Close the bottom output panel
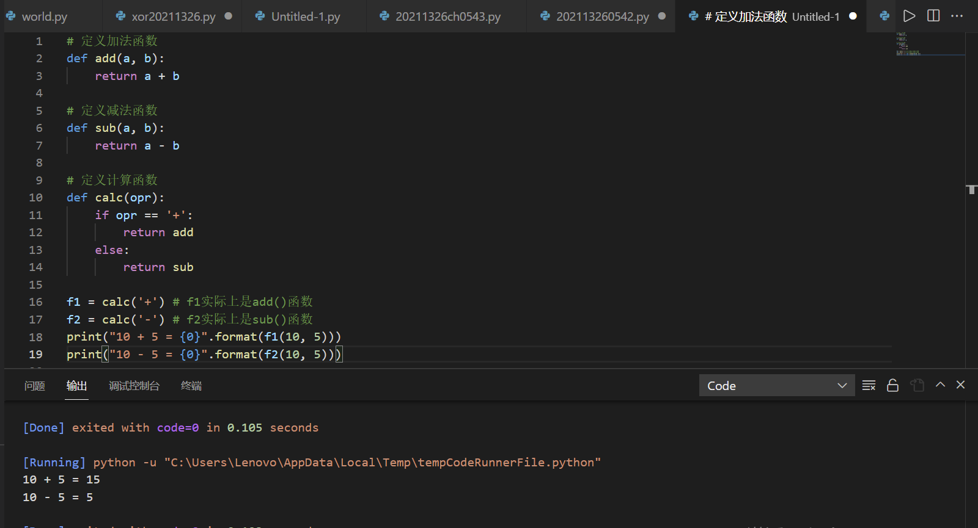The width and height of the screenshot is (978, 528). pyautogui.click(x=960, y=385)
